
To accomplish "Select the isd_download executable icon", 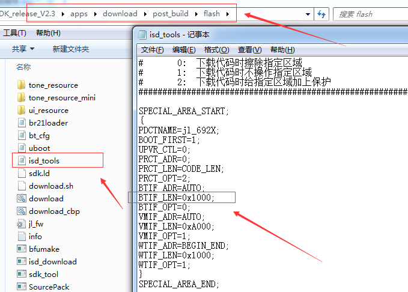I will 22,261.
